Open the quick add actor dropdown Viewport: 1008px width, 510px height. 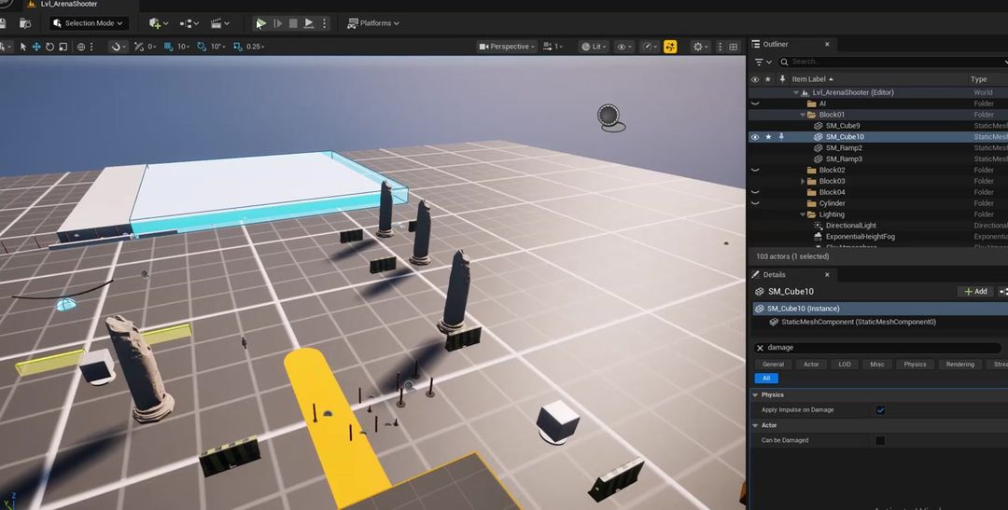[159, 23]
